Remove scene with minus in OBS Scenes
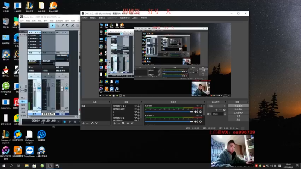The image size is (301, 169). 87,123
